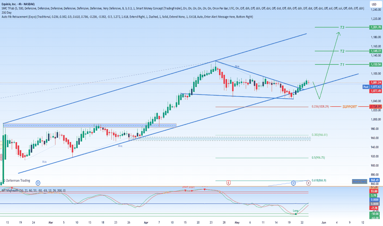The image size is (383, 226).
Task: Select the orange SUPPORT level label
Action: tap(350, 107)
